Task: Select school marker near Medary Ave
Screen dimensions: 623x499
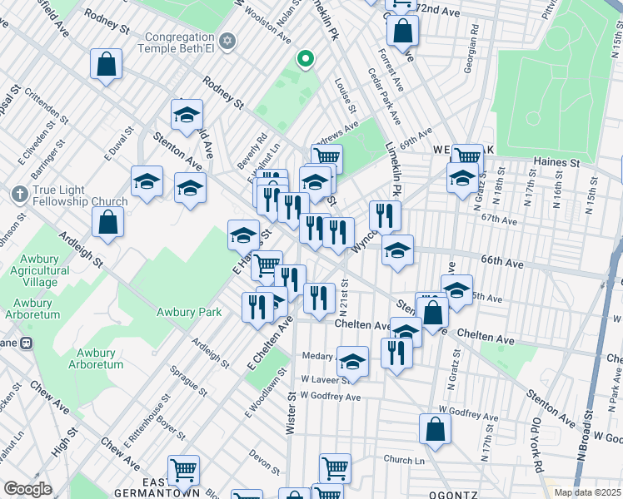Action: pos(352,363)
